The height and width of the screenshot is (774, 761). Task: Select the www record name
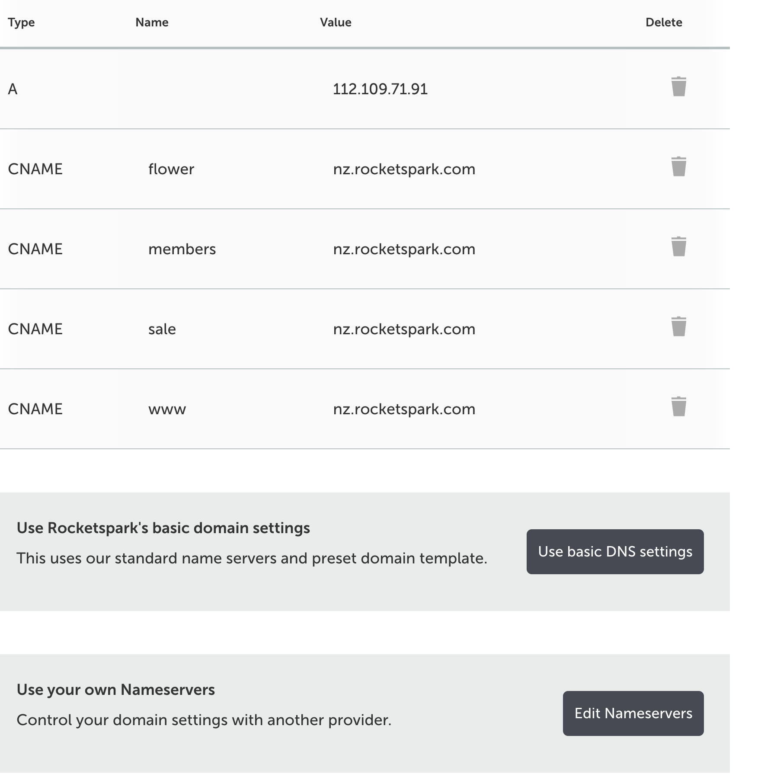[x=167, y=409]
